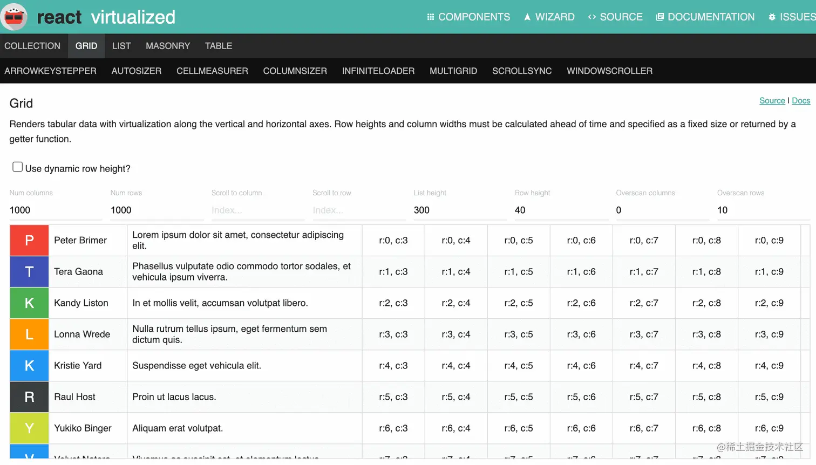Focus the Scroll to row input

pyautogui.click(x=359, y=210)
